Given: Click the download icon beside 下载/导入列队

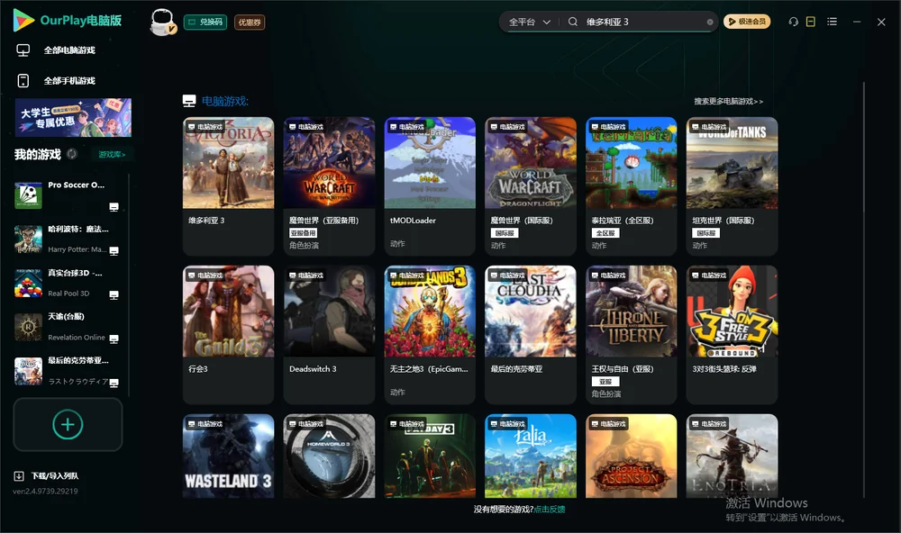Looking at the screenshot, I should 18,476.
